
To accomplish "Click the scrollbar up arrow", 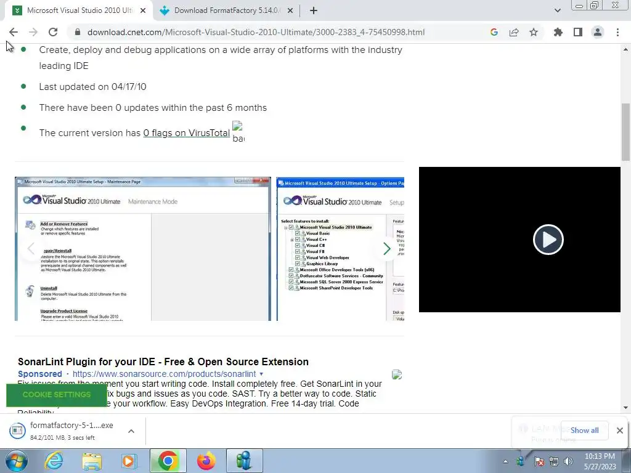I will (625, 49).
